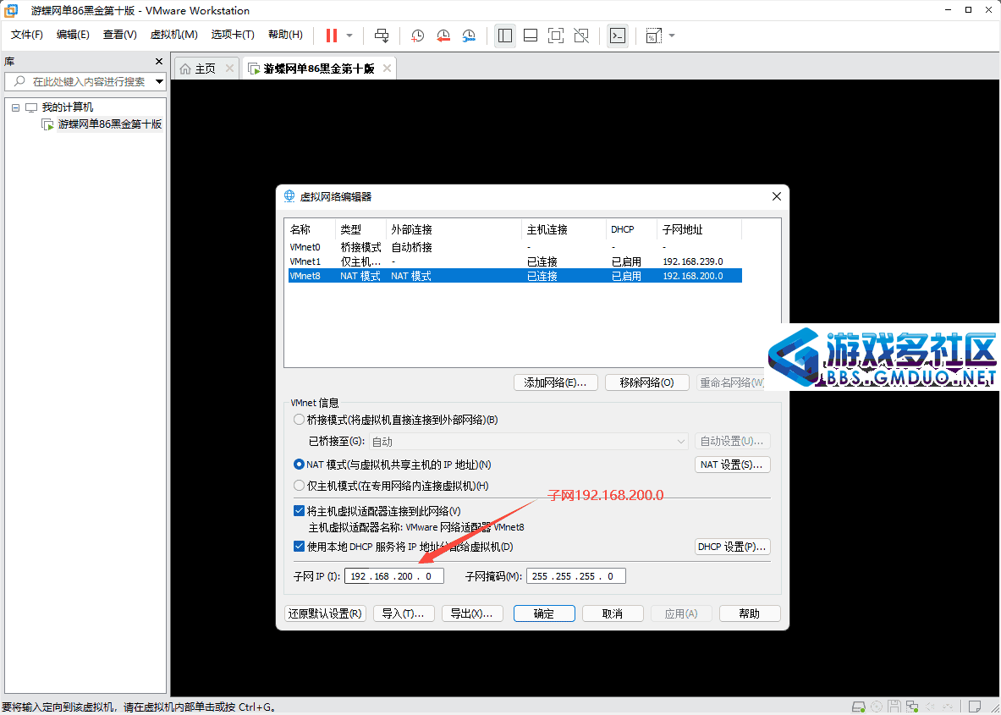
Task: Toggle the library sidebar view icon
Action: pyautogui.click(x=505, y=35)
